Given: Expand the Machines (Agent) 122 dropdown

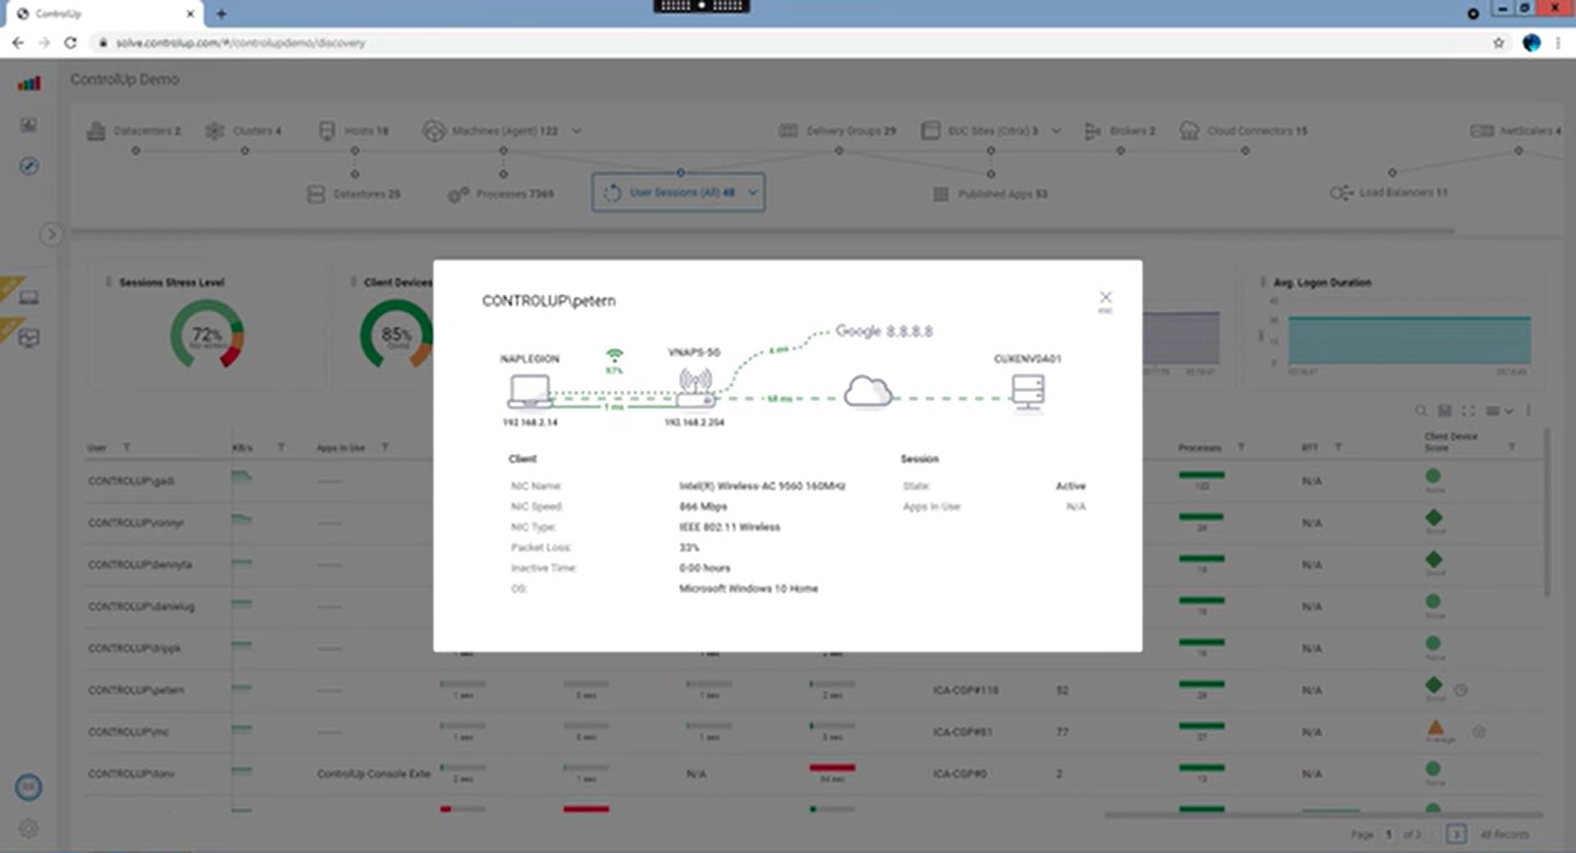Looking at the screenshot, I should point(576,130).
